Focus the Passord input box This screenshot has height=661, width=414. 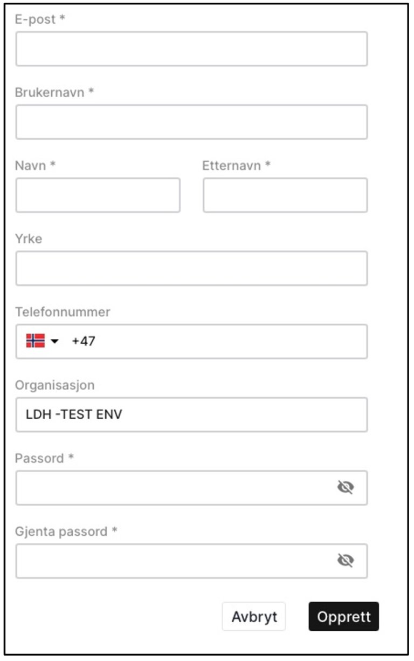172,488
